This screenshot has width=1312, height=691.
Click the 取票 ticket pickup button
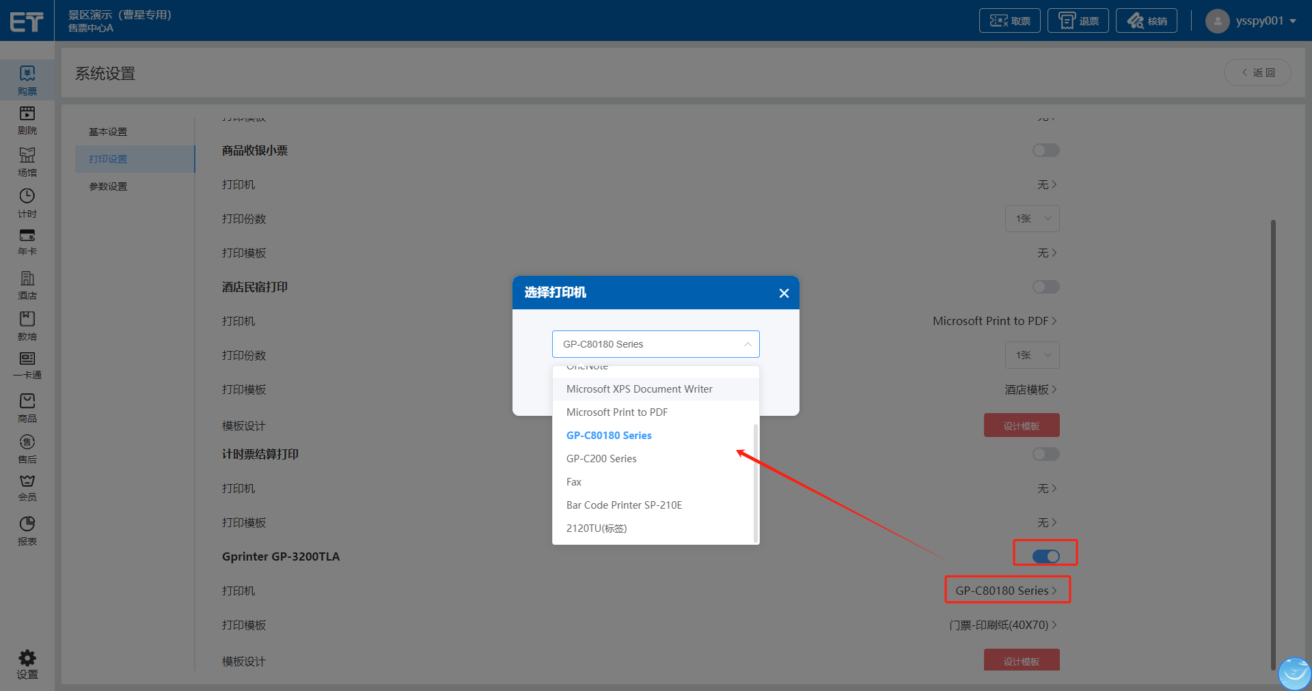pyautogui.click(x=1009, y=21)
